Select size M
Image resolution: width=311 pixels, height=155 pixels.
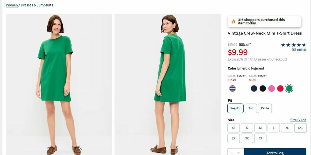(260, 128)
